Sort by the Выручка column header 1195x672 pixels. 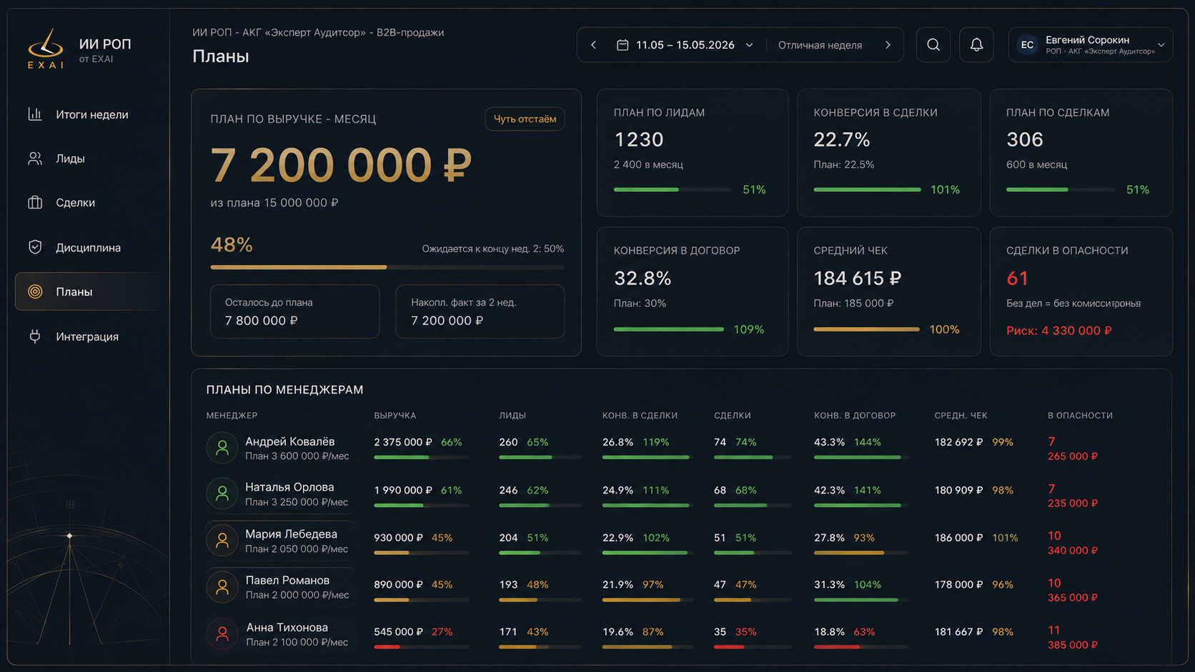click(395, 416)
